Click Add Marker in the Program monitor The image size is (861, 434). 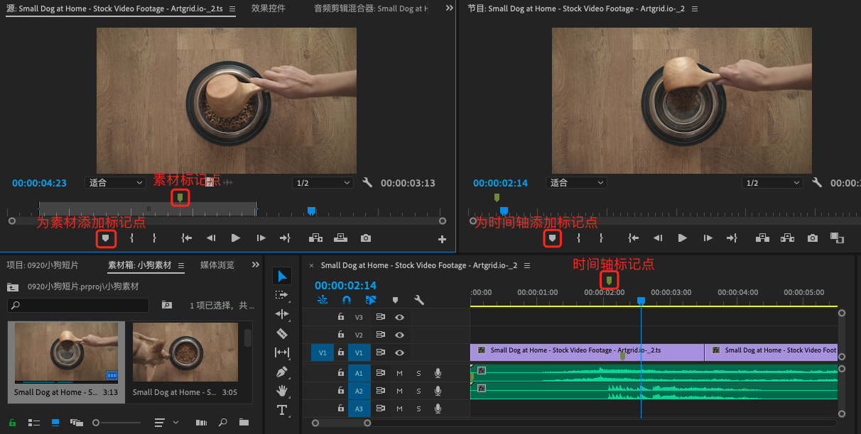[552, 238]
